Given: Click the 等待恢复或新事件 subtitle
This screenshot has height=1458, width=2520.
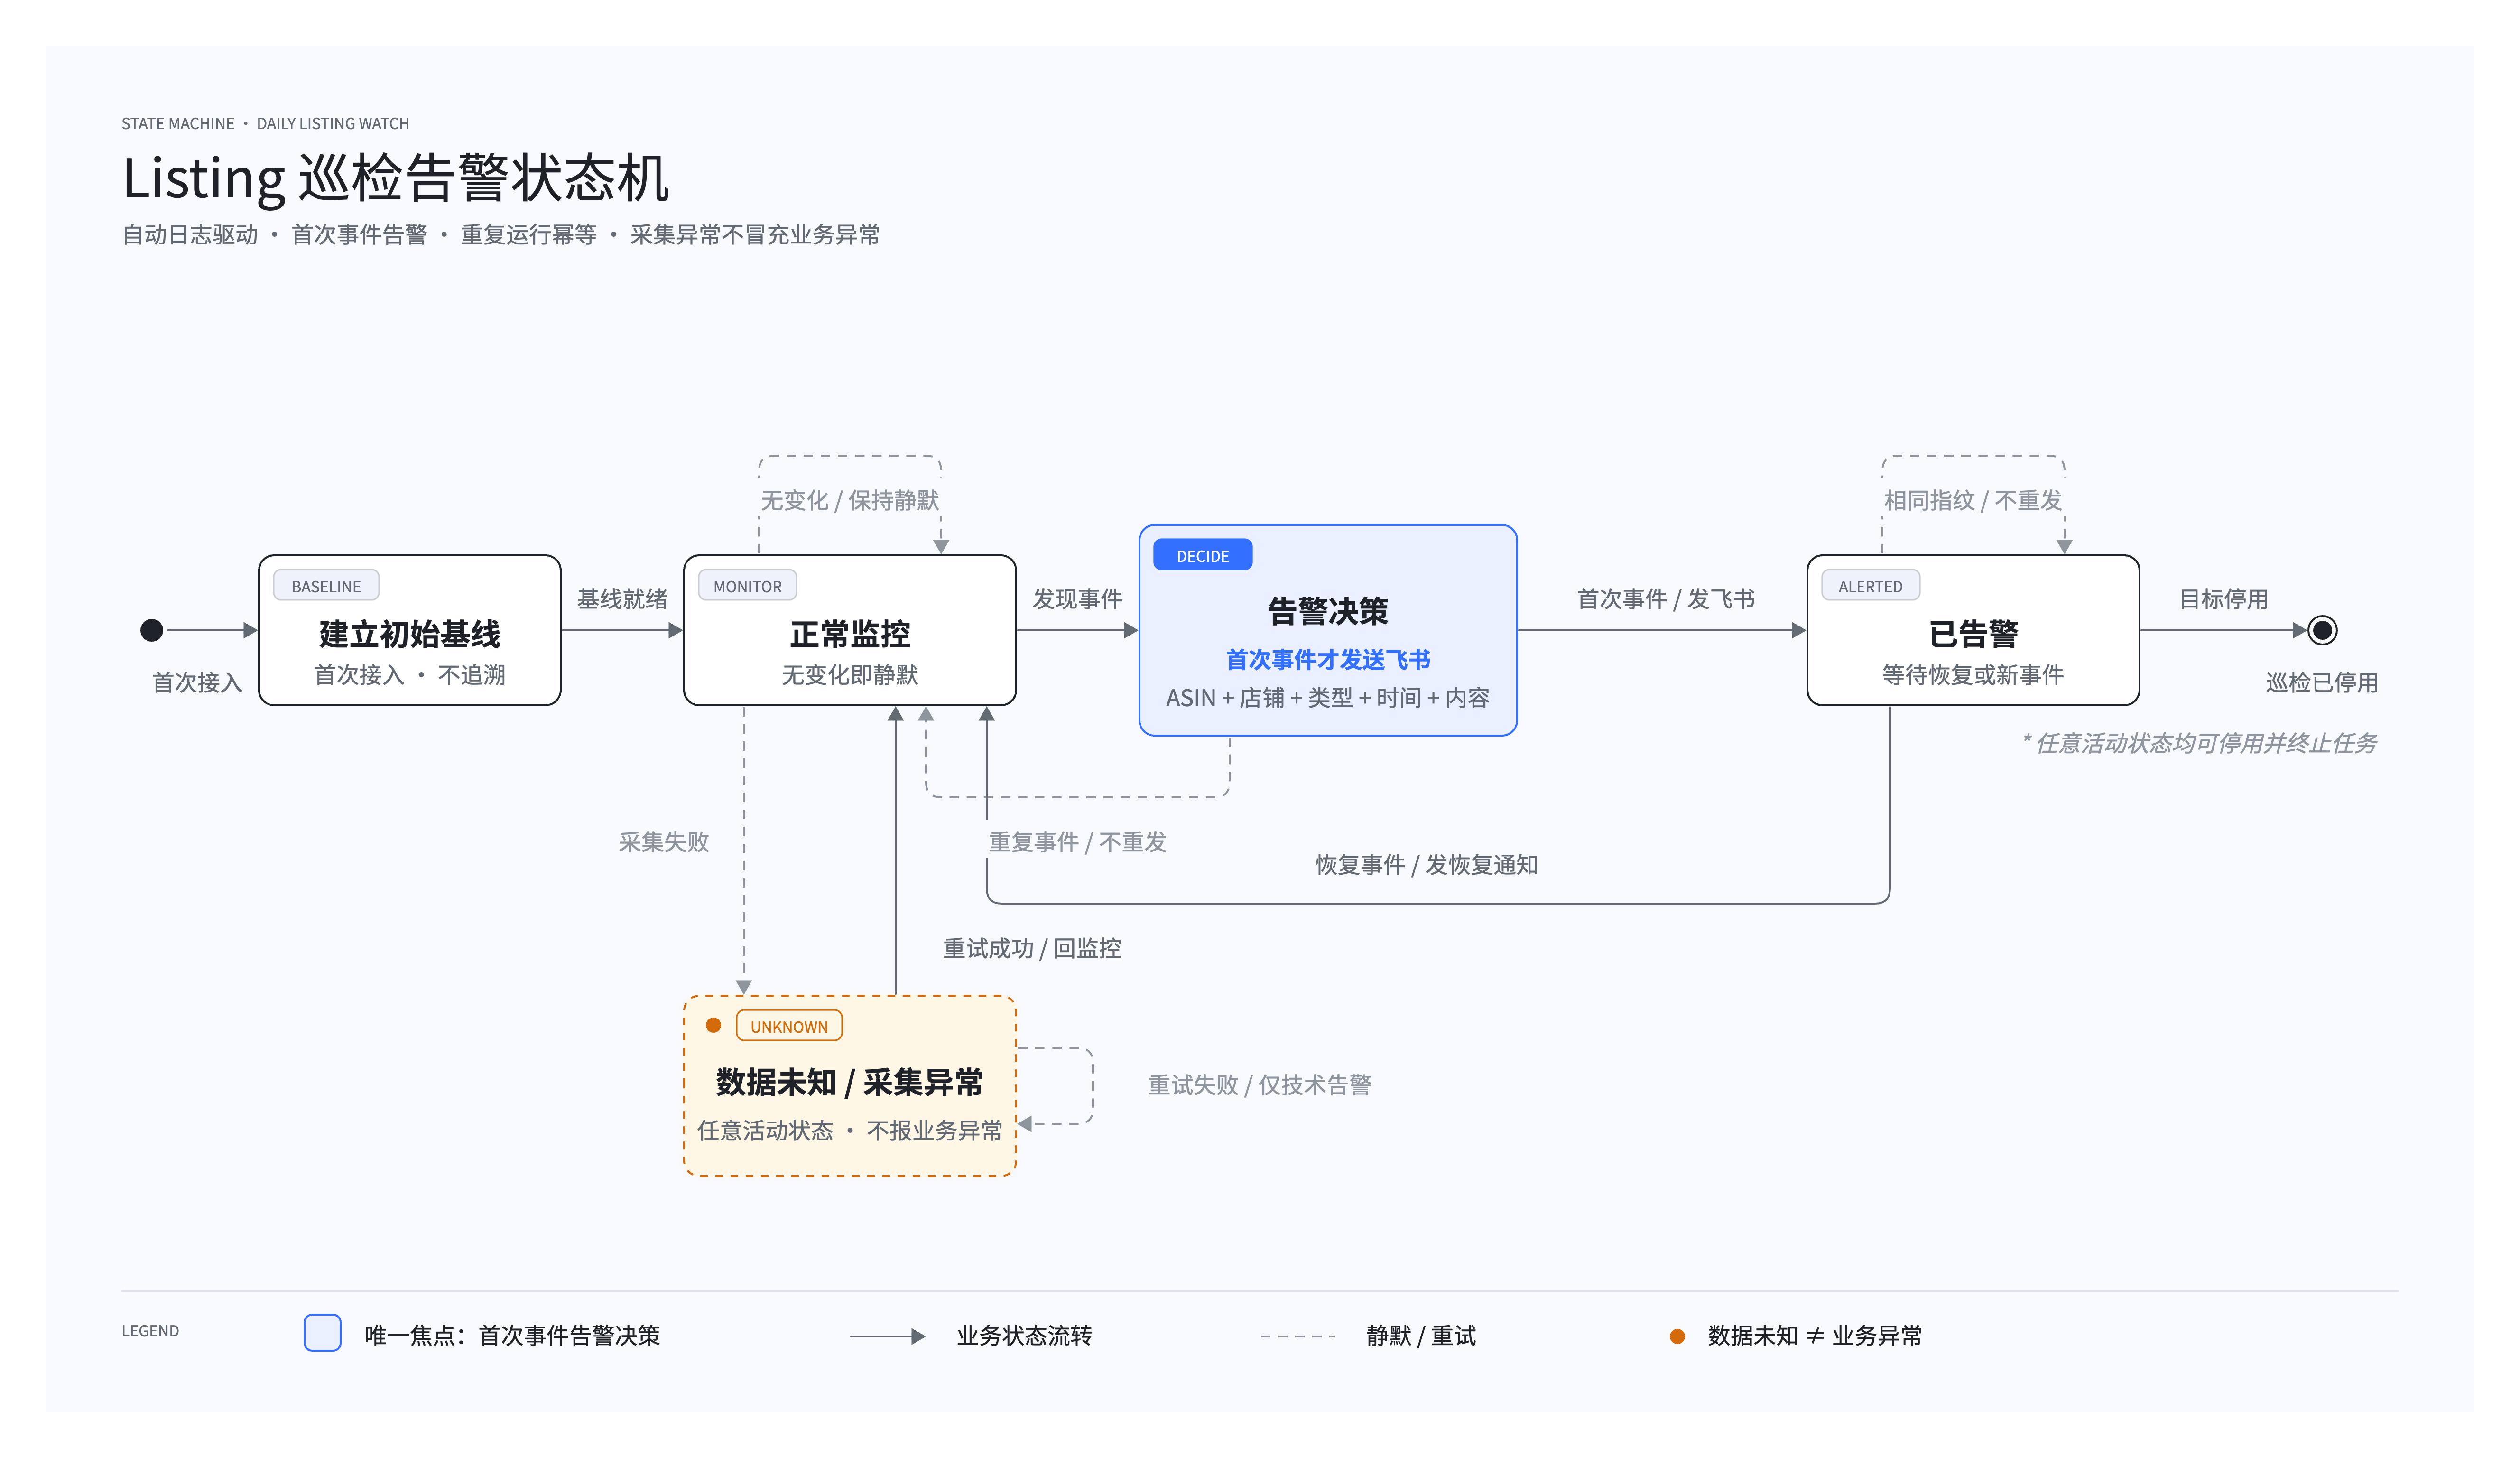Looking at the screenshot, I should click(1973, 674).
